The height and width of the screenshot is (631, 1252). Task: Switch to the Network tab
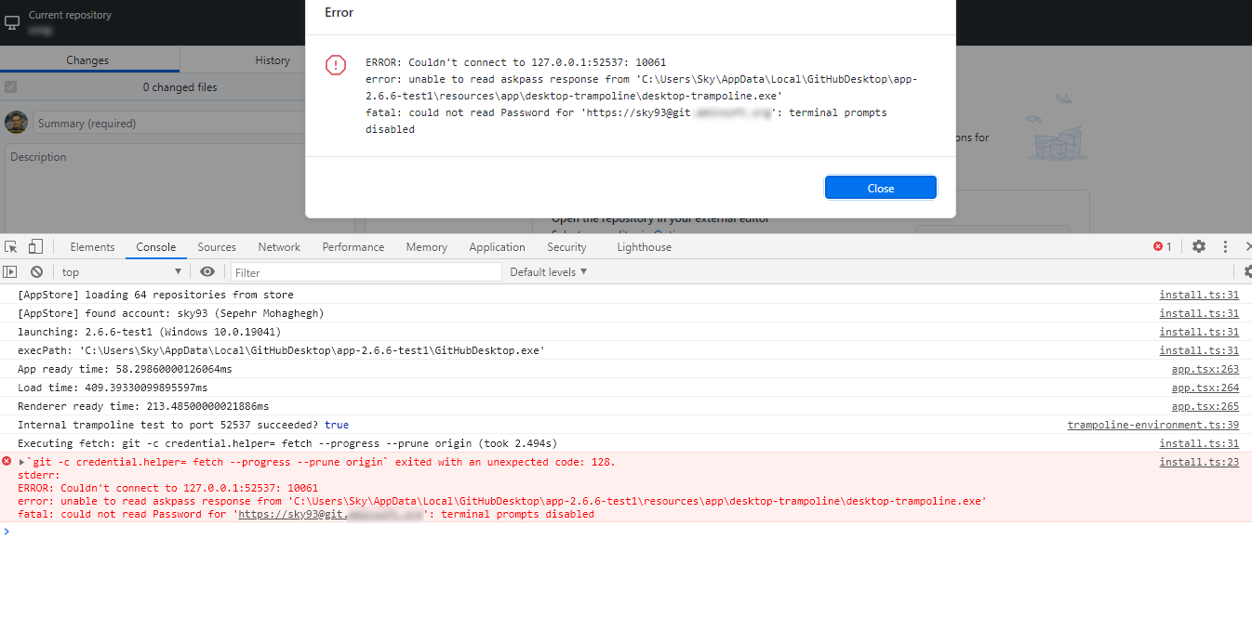278,246
